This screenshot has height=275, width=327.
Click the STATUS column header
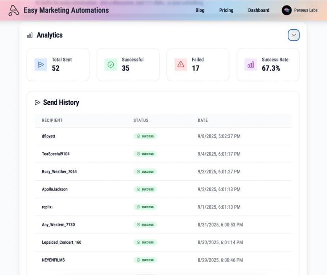pos(141,121)
